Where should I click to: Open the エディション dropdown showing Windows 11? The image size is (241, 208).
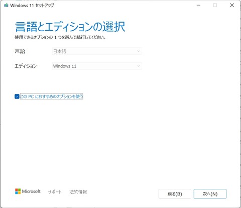click(x=97, y=66)
